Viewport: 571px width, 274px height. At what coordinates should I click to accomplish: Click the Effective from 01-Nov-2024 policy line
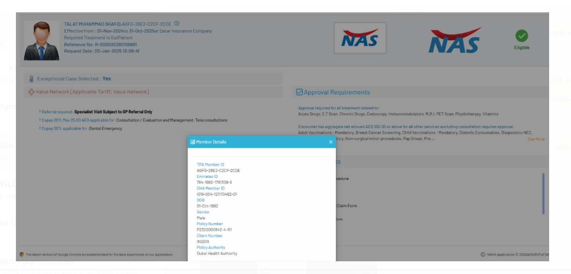click(x=138, y=31)
